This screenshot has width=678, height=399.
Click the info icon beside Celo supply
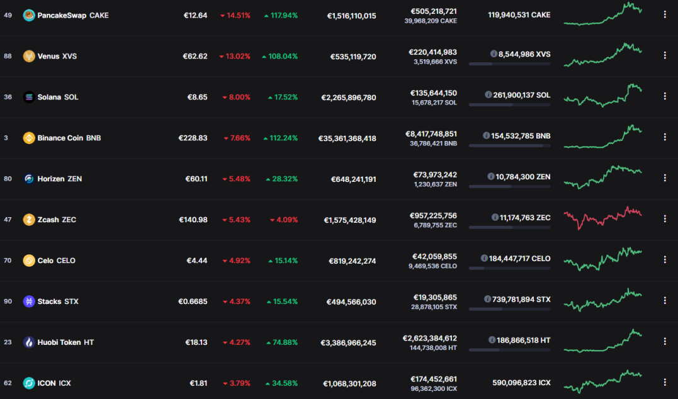click(x=484, y=258)
